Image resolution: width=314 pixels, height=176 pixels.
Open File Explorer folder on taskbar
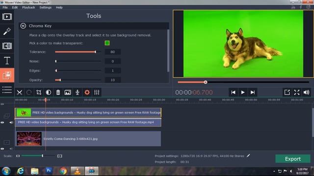click(x=34, y=171)
